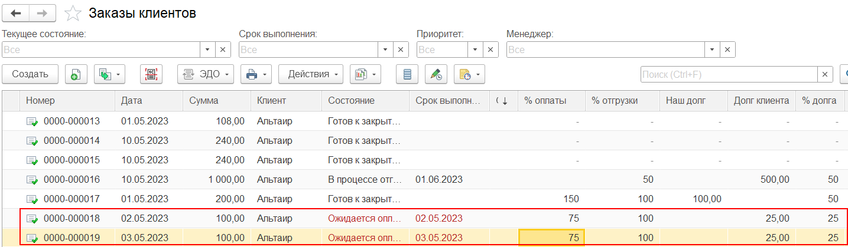Click the search field Поиск (Ctrl+F)

coord(729,74)
